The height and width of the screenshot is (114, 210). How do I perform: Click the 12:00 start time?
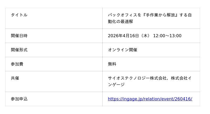click(x=159, y=36)
